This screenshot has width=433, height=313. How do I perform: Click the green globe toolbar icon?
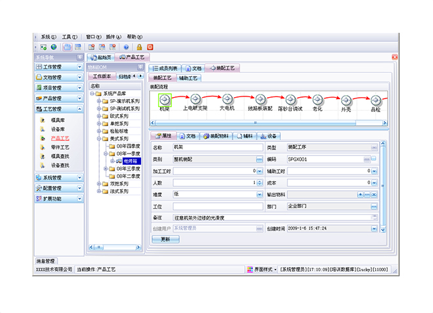click(x=53, y=47)
